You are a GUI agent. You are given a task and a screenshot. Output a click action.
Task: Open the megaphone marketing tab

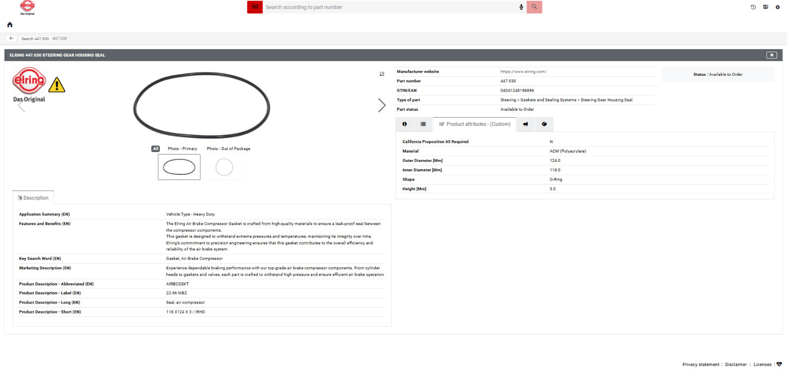[x=525, y=124]
